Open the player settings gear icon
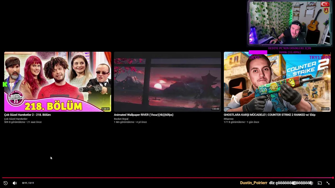Image resolution: width=335 pixels, height=188 pixels. point(311,183)
